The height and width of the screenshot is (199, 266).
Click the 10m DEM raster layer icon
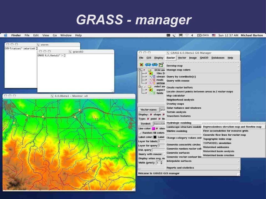tap(151, 73)
